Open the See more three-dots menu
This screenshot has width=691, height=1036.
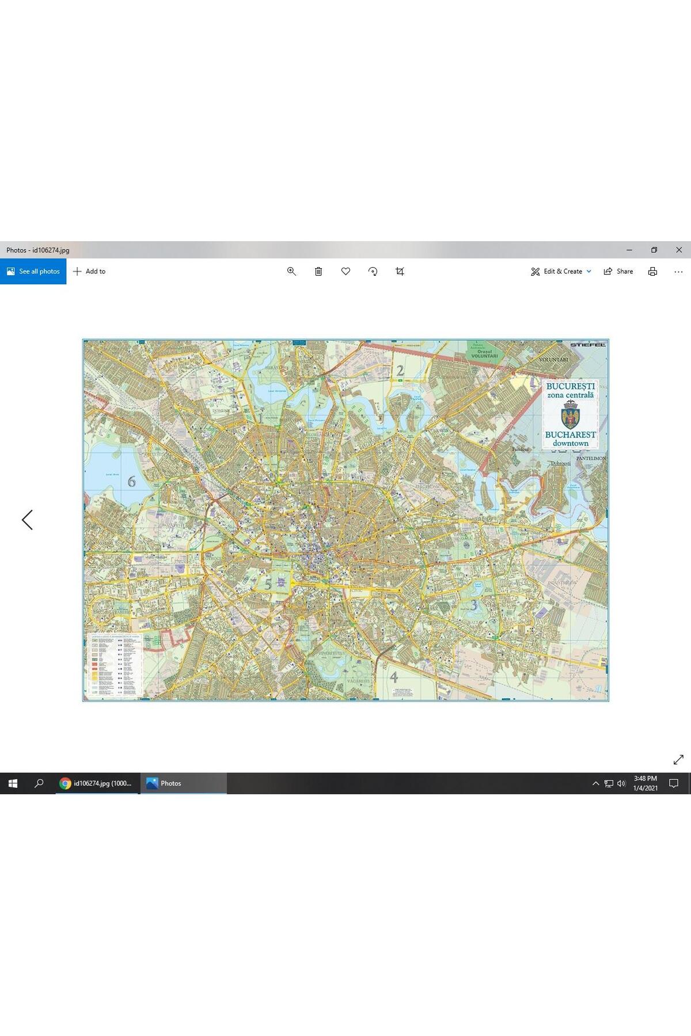(x=678, y=271)
